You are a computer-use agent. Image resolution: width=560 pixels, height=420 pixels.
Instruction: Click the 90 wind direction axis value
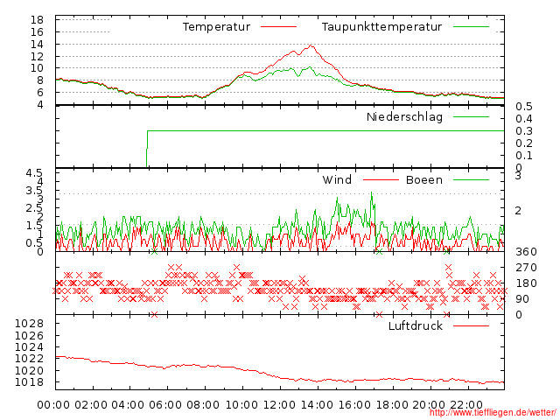click(x=522, y=299)
